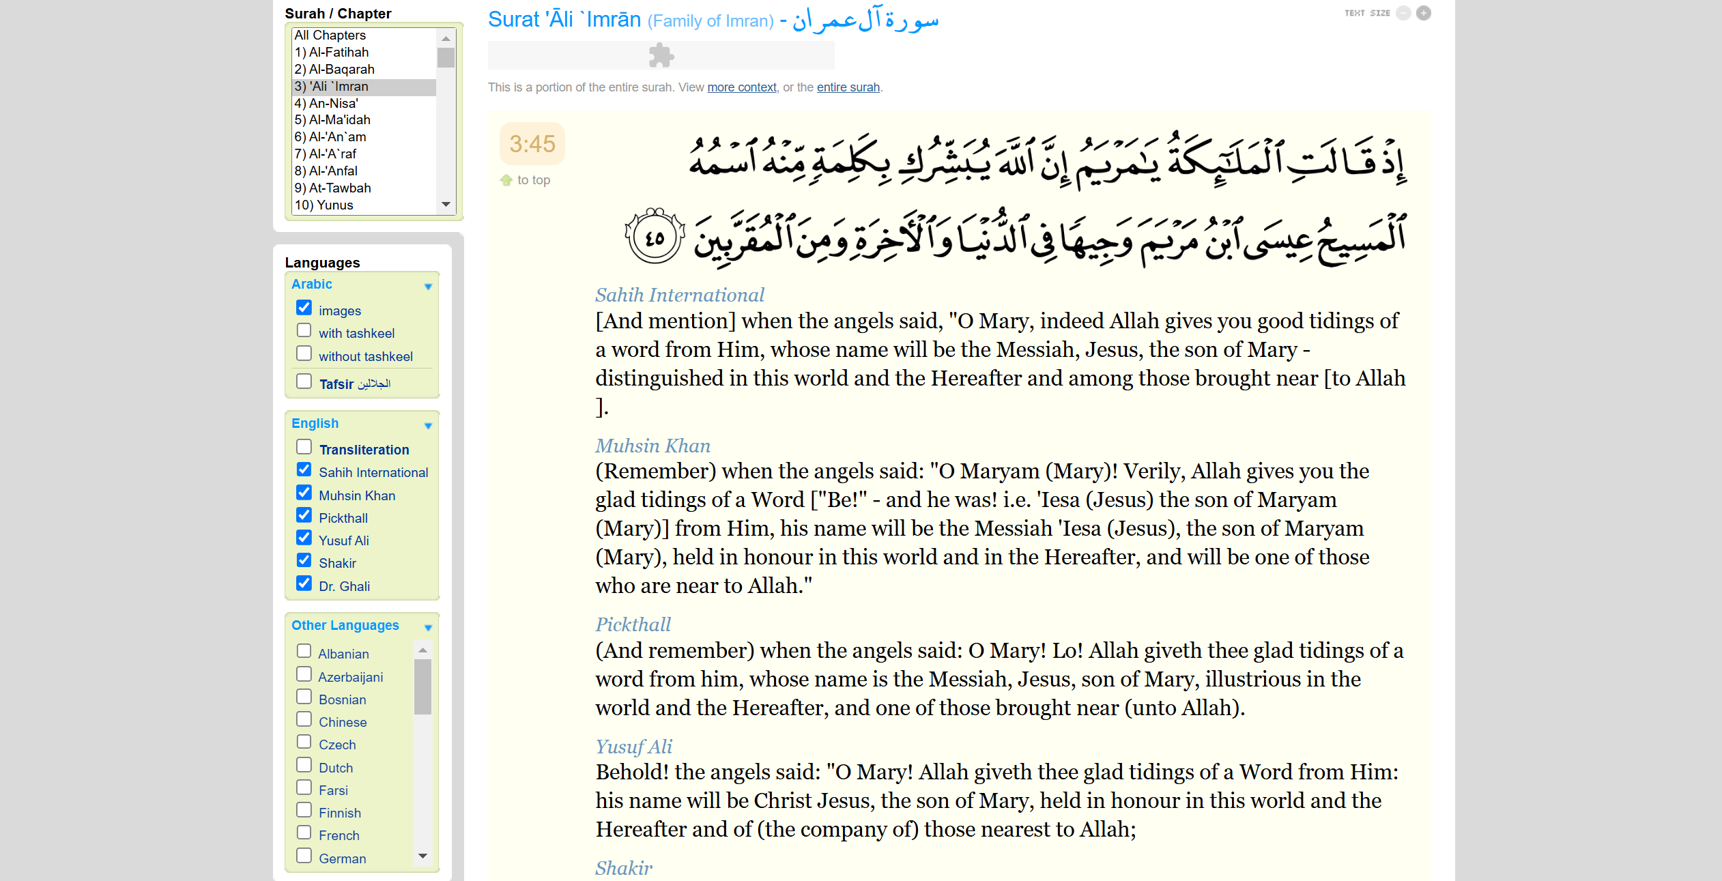Enable the Tafsir al-Jalalayn checkbox
The height and width of the screenshot is (881, 1722).
click(304, 381)
